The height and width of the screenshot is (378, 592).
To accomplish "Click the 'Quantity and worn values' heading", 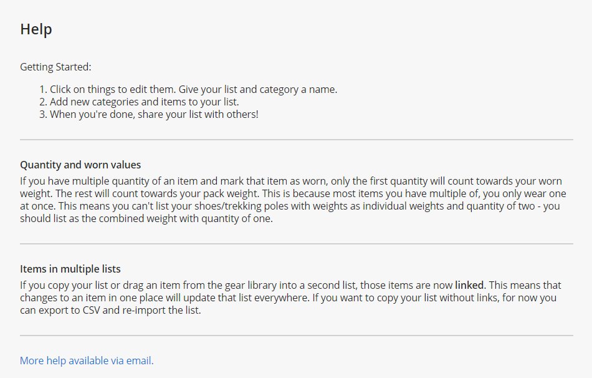I will pyautogui.click(x=80, y=165).
